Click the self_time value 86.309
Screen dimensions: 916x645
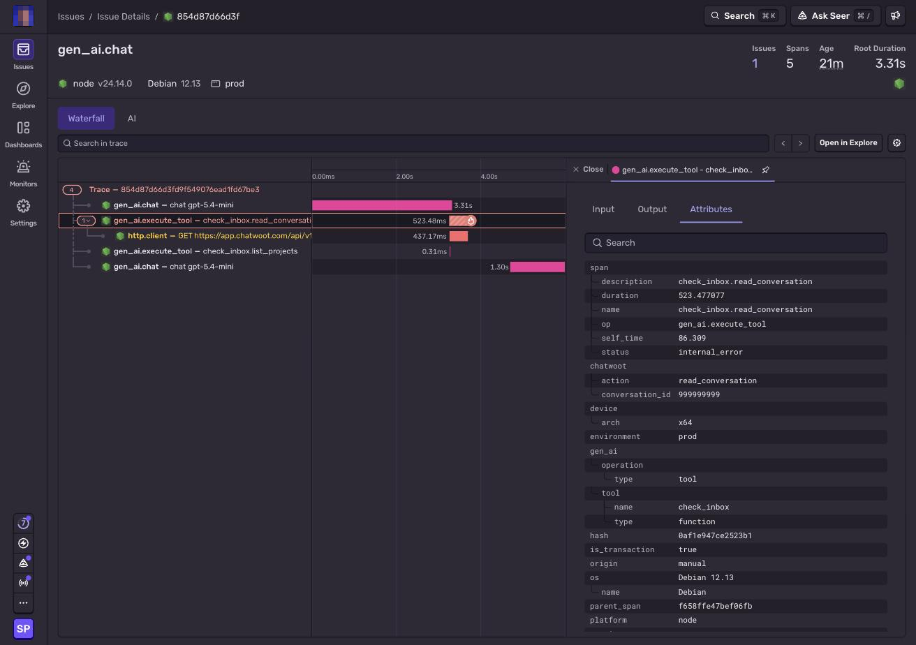[692, 338]
